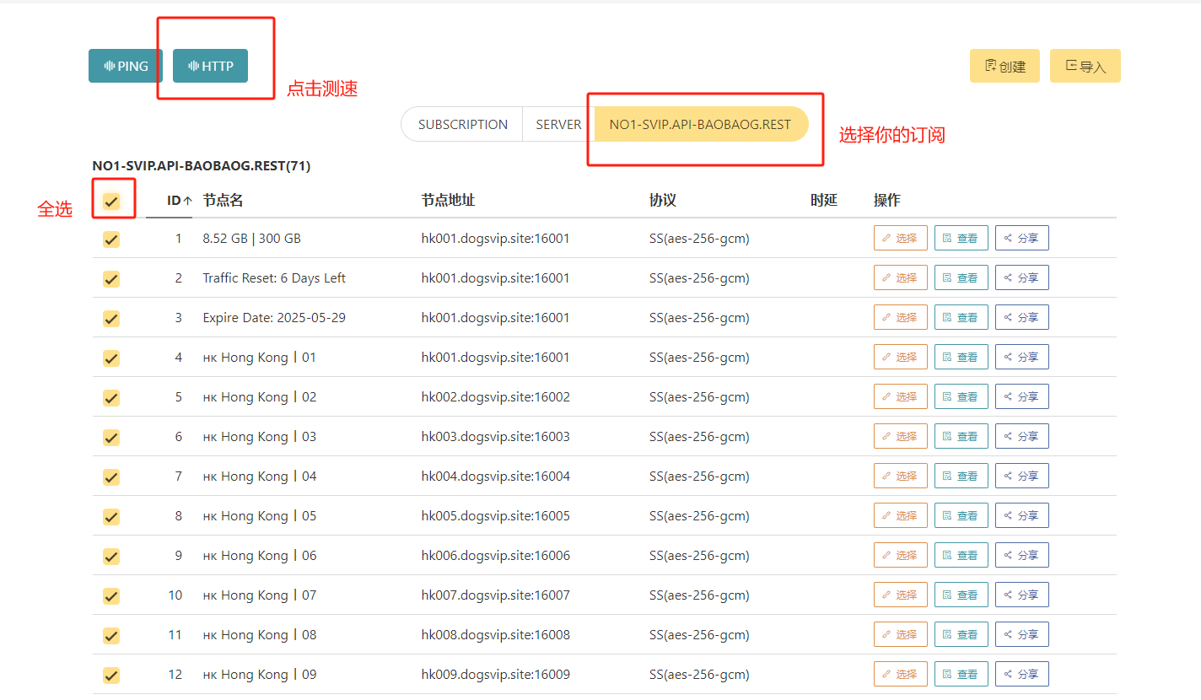Run PING latency test
This screenshot has height=700, width=1201.
coord(125,66)
